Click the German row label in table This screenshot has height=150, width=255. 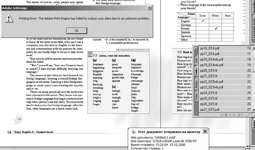point(186,25)
